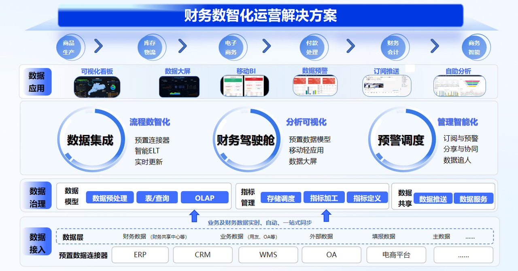This screenshot has height=271, width=518.
Task: Open the 可视化看板 dashboard thumbnail image
Action: click(97, 86)
